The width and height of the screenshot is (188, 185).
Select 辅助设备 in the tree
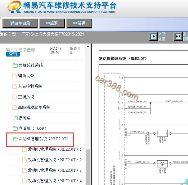coord(26,76)
